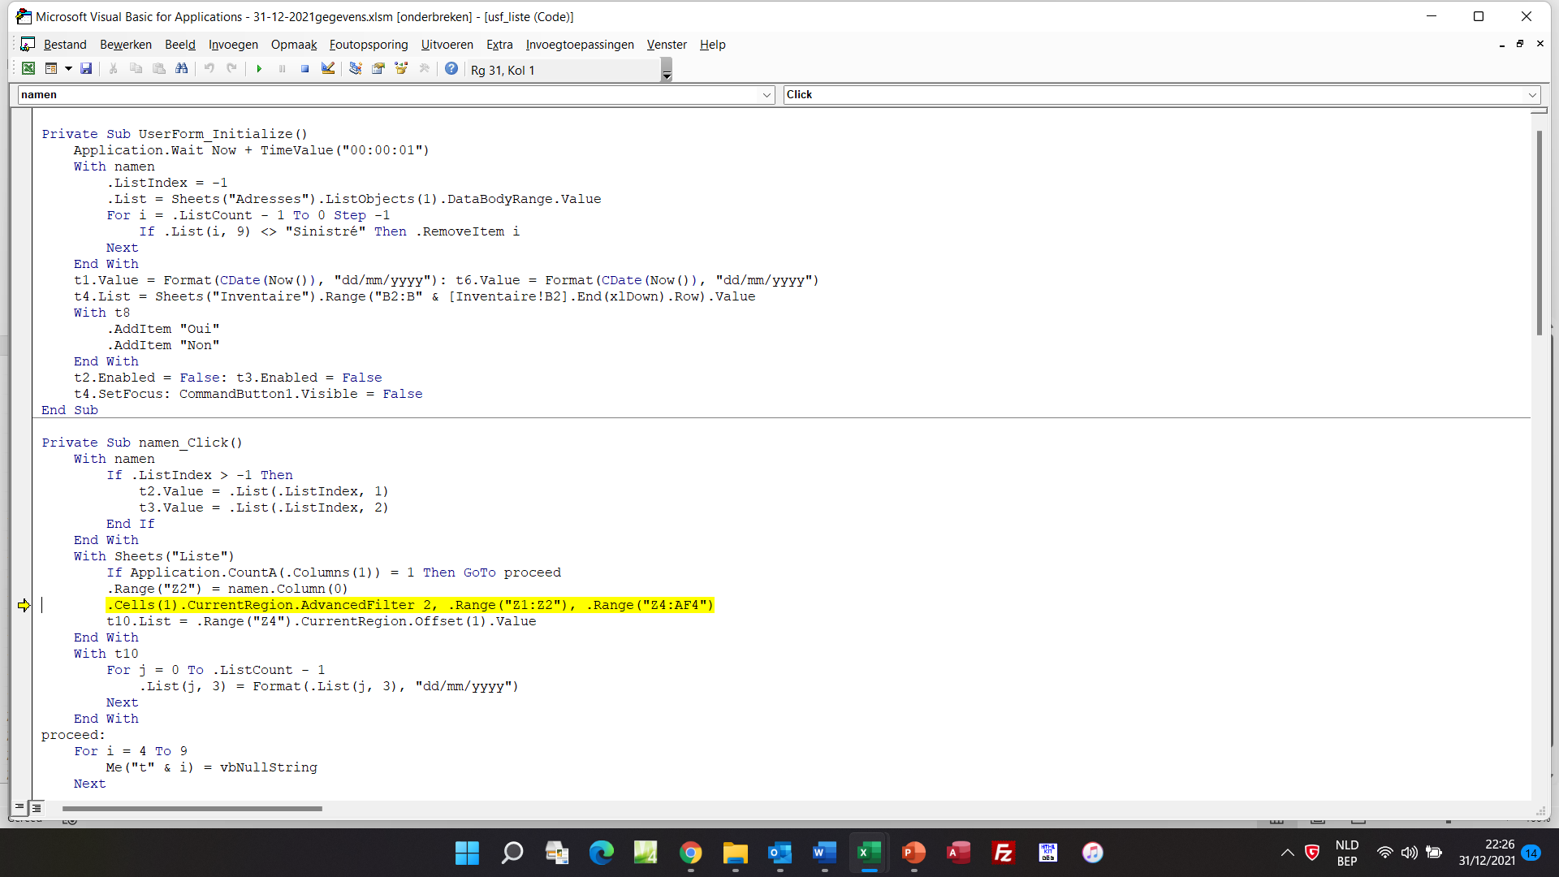Open the Opmaak menu

(x=294, y=45)
